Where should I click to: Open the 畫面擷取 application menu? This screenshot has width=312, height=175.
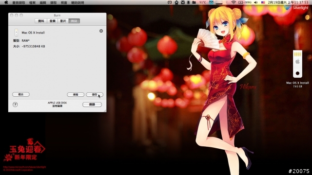point(19,2)
